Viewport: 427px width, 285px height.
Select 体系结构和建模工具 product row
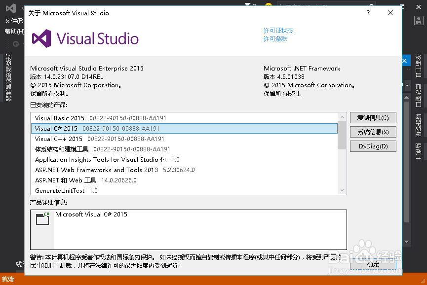[184, 149]
